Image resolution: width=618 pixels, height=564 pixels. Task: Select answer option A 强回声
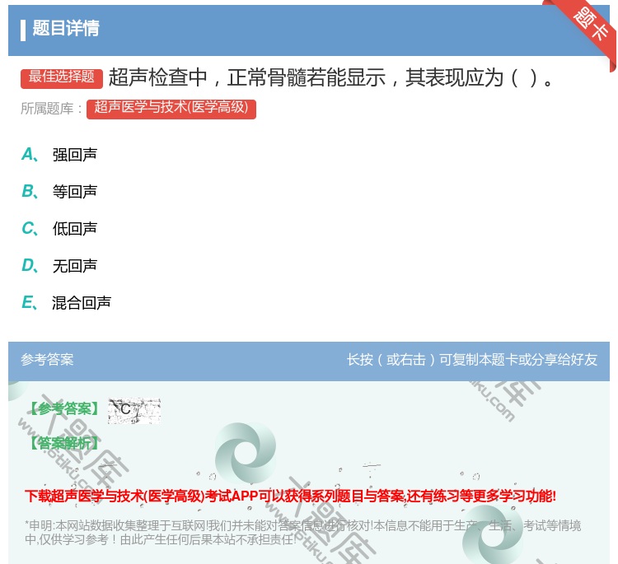pos(59,155)
